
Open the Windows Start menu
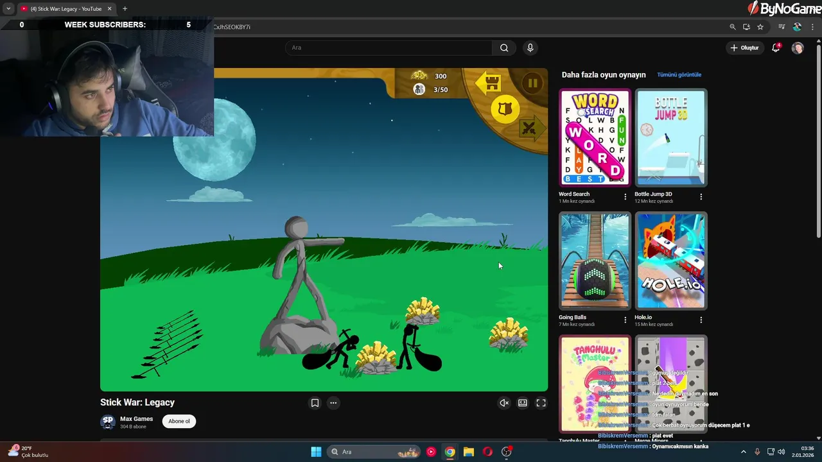pos(316,452)
